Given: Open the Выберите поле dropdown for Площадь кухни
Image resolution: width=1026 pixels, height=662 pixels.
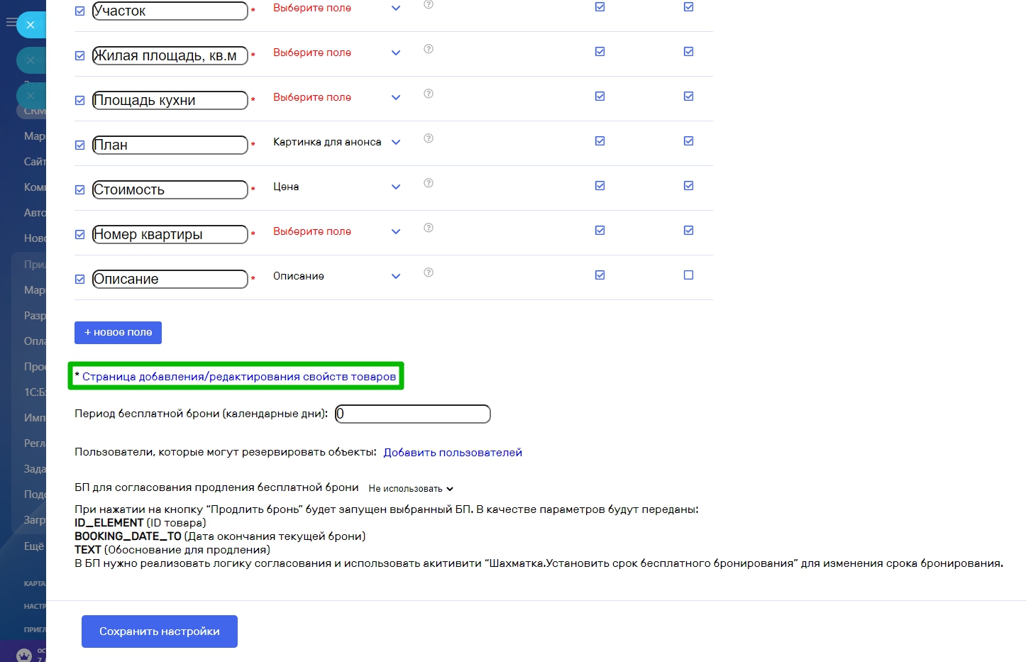Looking at the screenshot, I should [337, 97].
